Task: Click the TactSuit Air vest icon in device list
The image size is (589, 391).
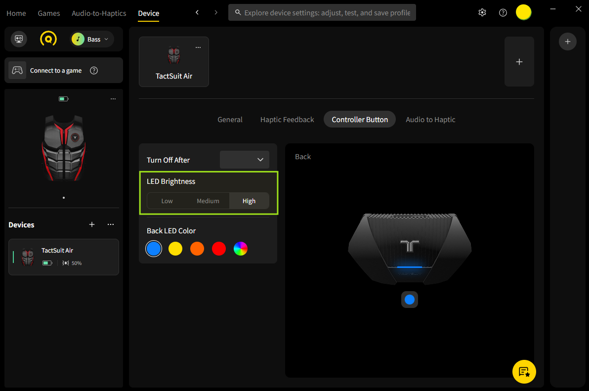Action: (28, 257)
